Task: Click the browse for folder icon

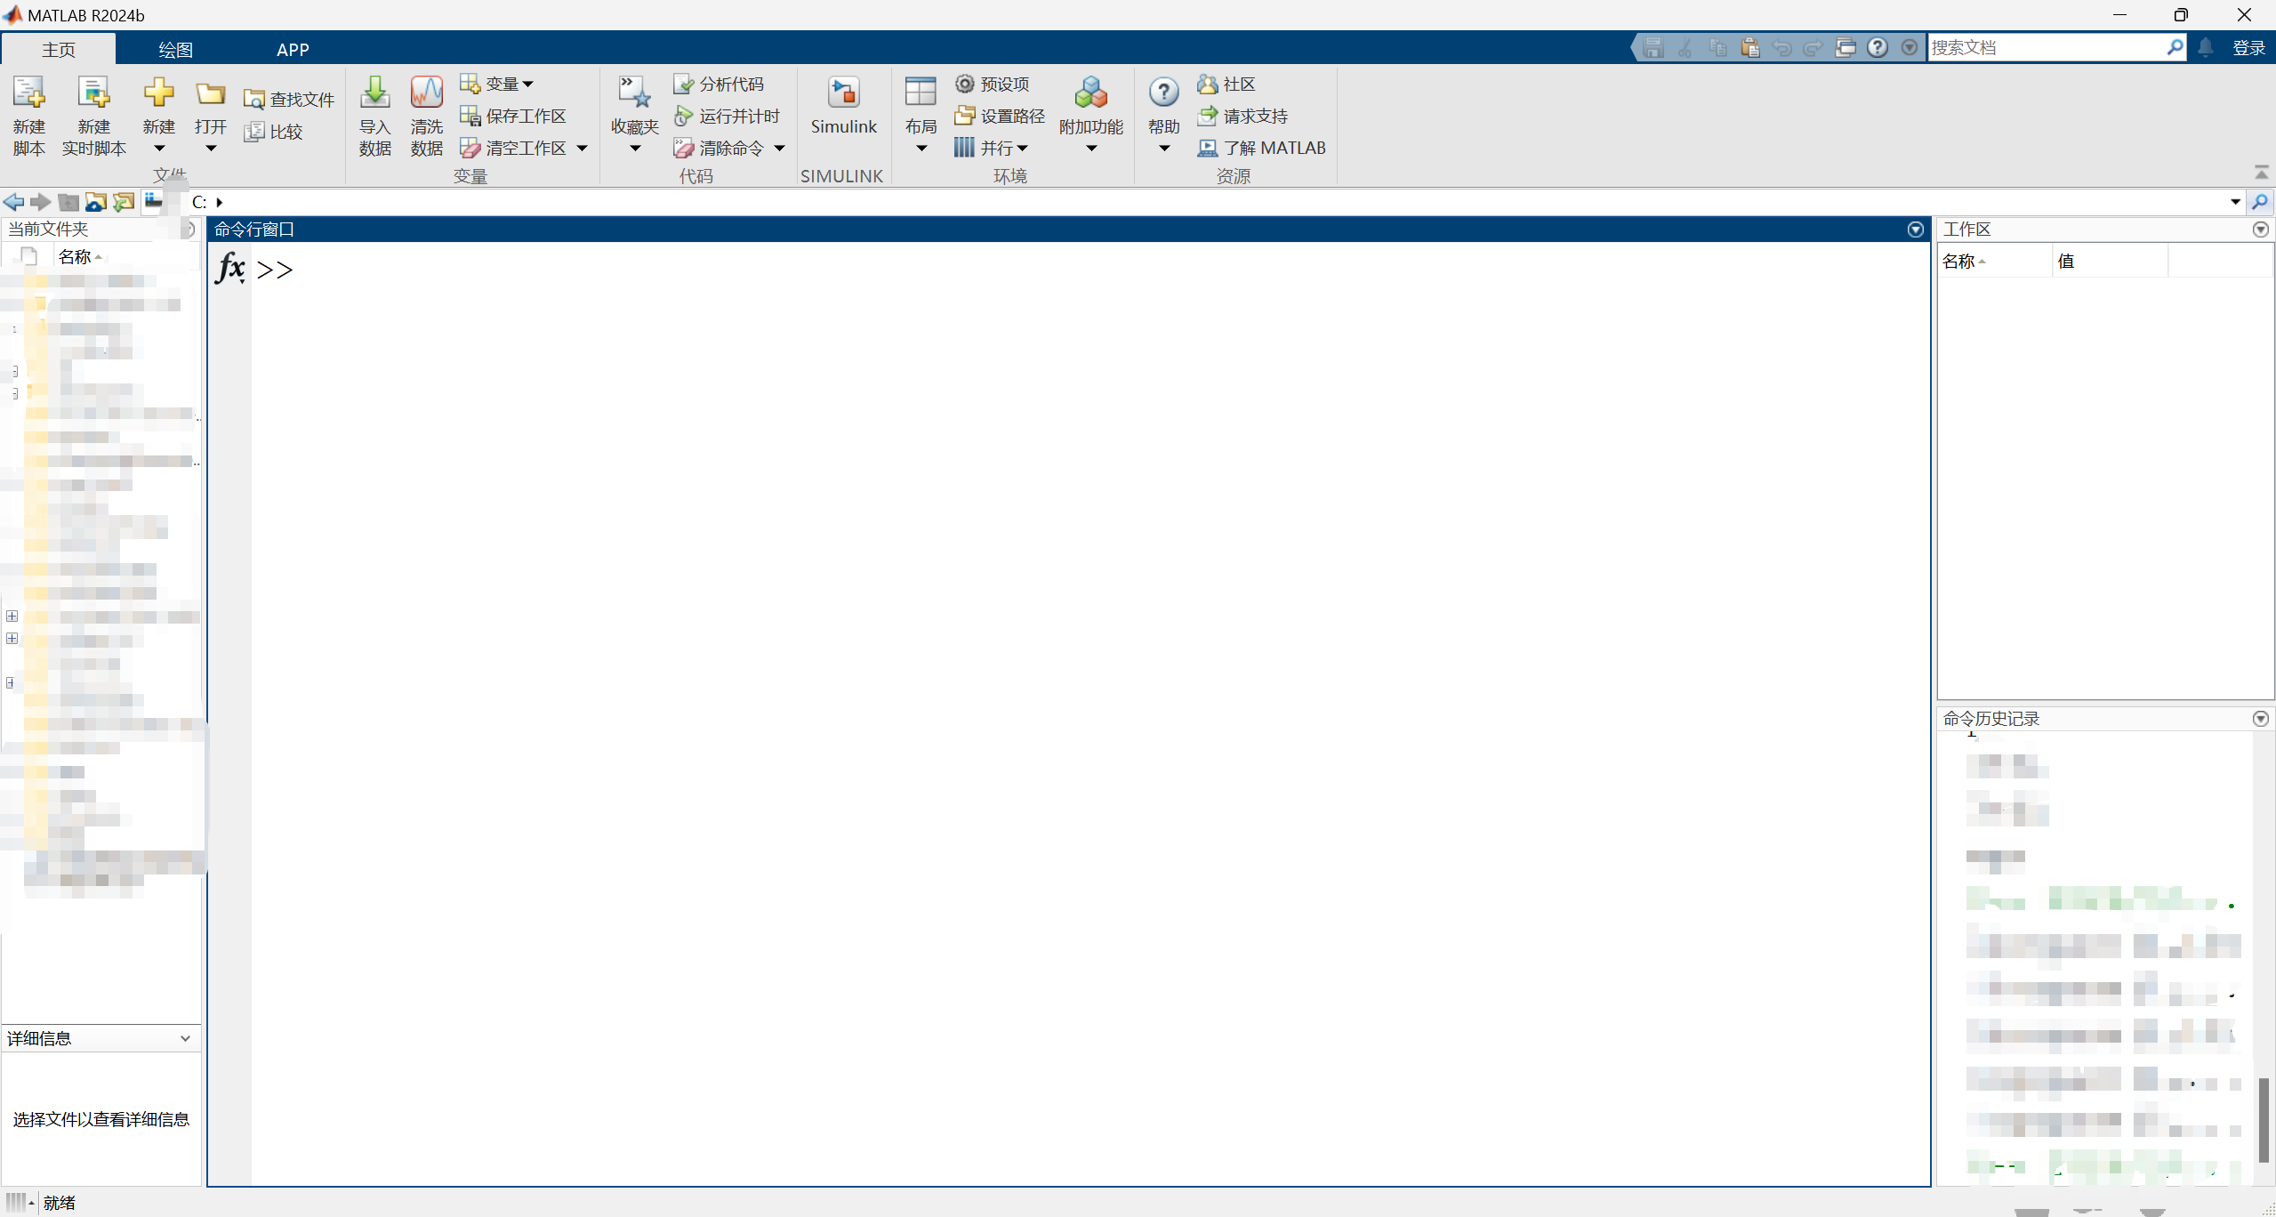Action: (124, 202)
